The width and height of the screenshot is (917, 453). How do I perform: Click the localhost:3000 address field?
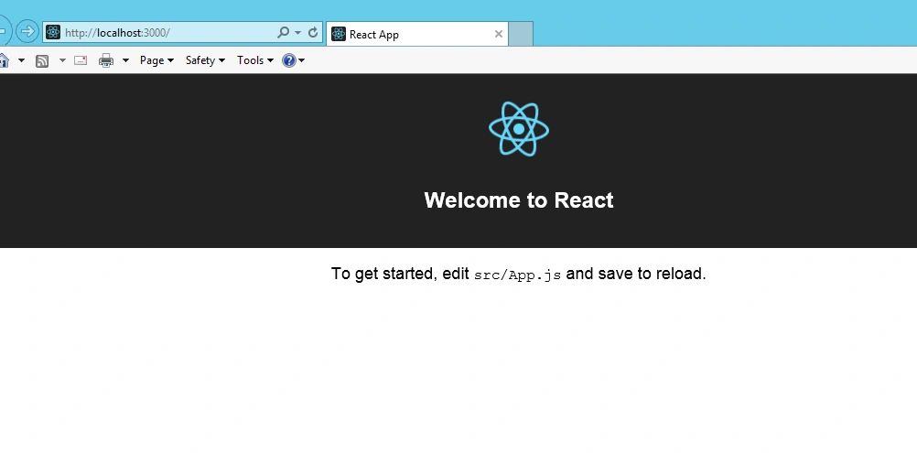pyautogui.click(x=168, y=33)
